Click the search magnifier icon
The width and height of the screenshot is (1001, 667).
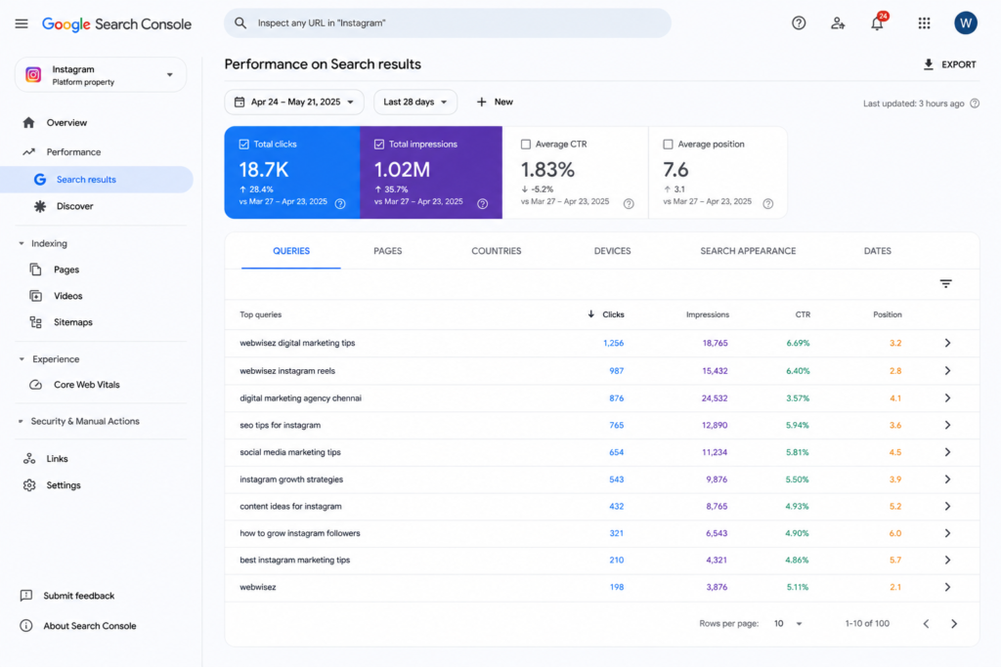(x=240, y=23)
